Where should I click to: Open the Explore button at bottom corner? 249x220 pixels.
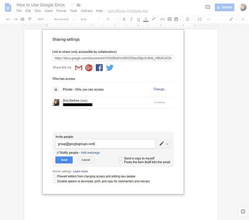243,211
